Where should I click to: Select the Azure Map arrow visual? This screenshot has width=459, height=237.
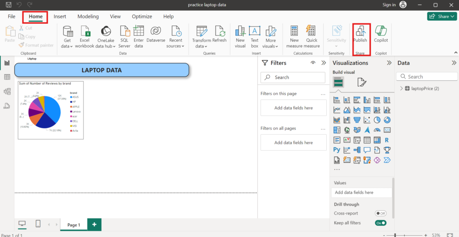pyautogui.click(x=367, y=130)
